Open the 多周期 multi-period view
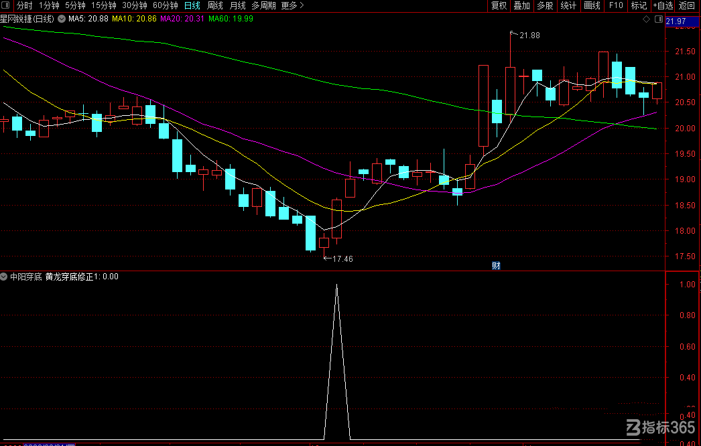The width and height of the screenshot is (701, 446). click(x=263, y=5)
